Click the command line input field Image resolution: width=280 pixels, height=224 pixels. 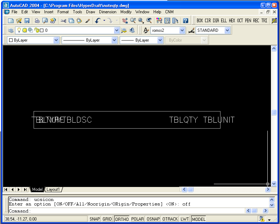(136, 211)
